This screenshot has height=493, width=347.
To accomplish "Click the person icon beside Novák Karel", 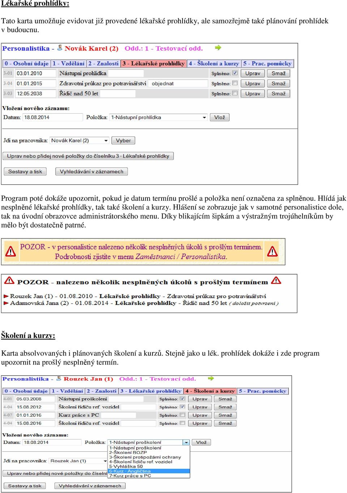I will tap(60, 48).
